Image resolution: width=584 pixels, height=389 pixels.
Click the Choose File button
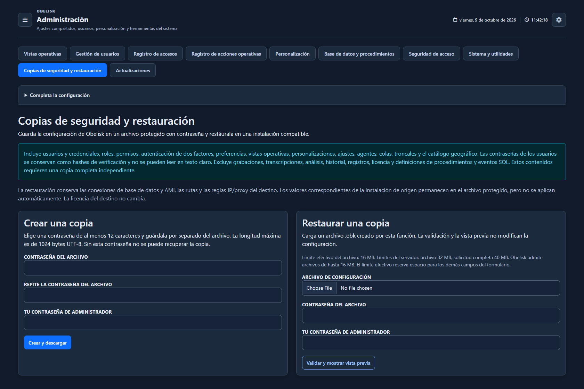[x=319, y=288]
